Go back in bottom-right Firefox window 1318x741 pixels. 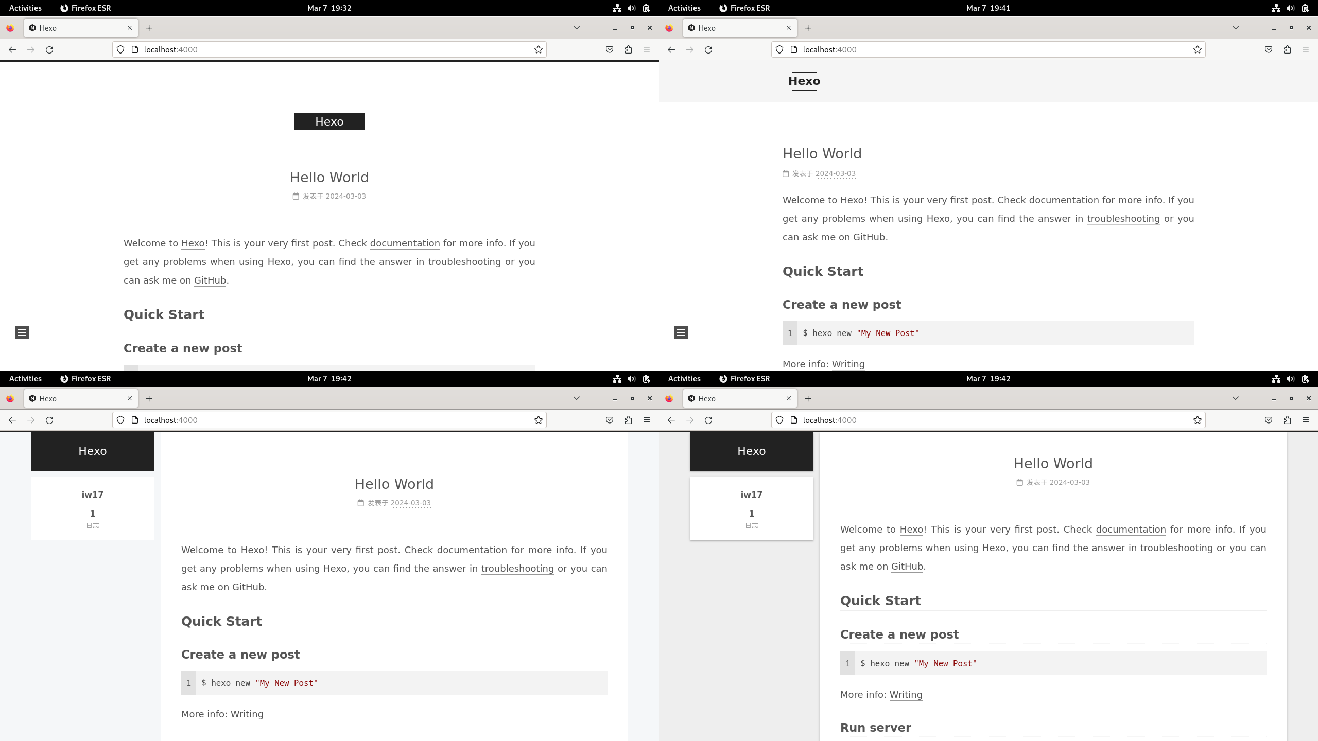pyautogui.click(x=671, y=420)
